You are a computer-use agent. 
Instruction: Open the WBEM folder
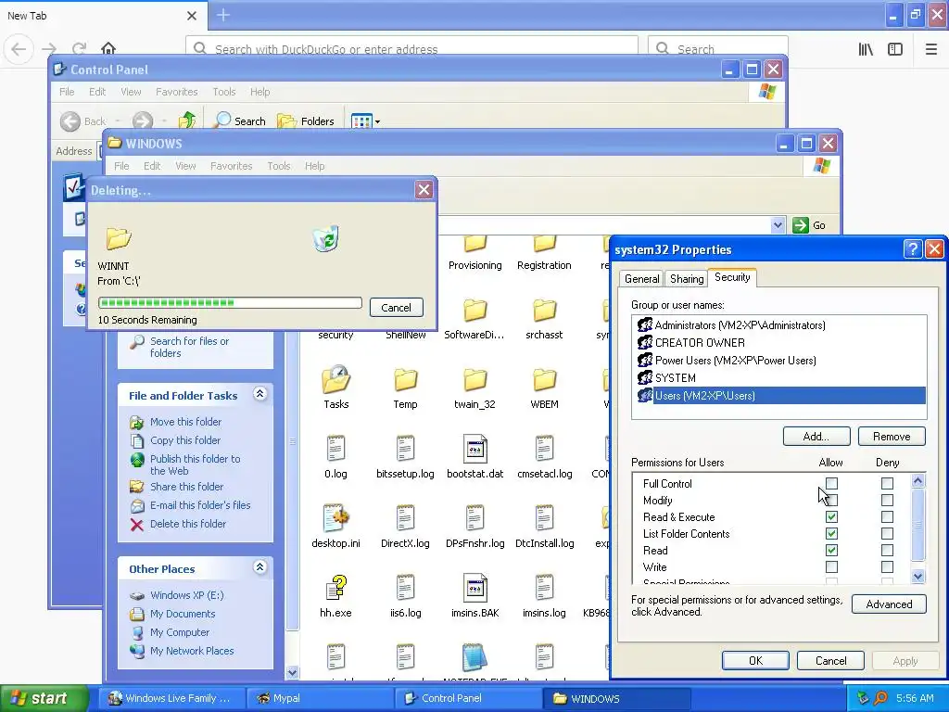(x=544, y=388)
